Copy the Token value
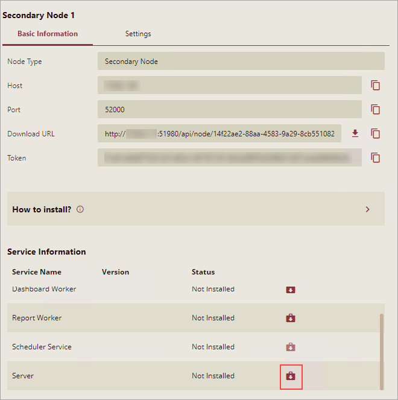The image size is (398, 400). (x=375, y=157)
